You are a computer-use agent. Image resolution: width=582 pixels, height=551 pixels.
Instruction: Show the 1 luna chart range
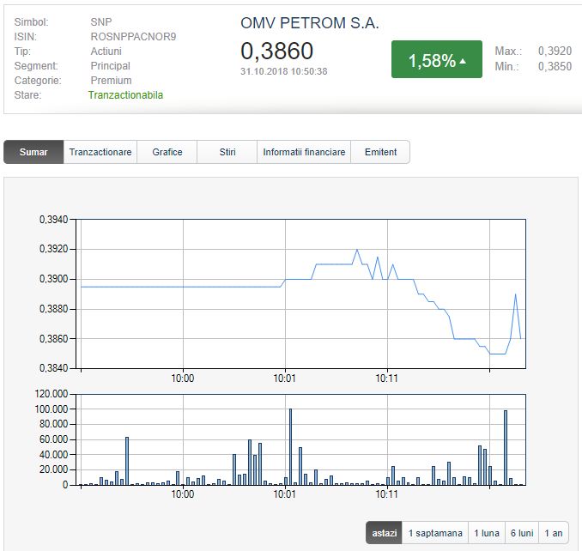(x=487, y=533)
